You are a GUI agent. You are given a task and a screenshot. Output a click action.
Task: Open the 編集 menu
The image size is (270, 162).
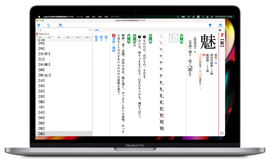point(88,17)
